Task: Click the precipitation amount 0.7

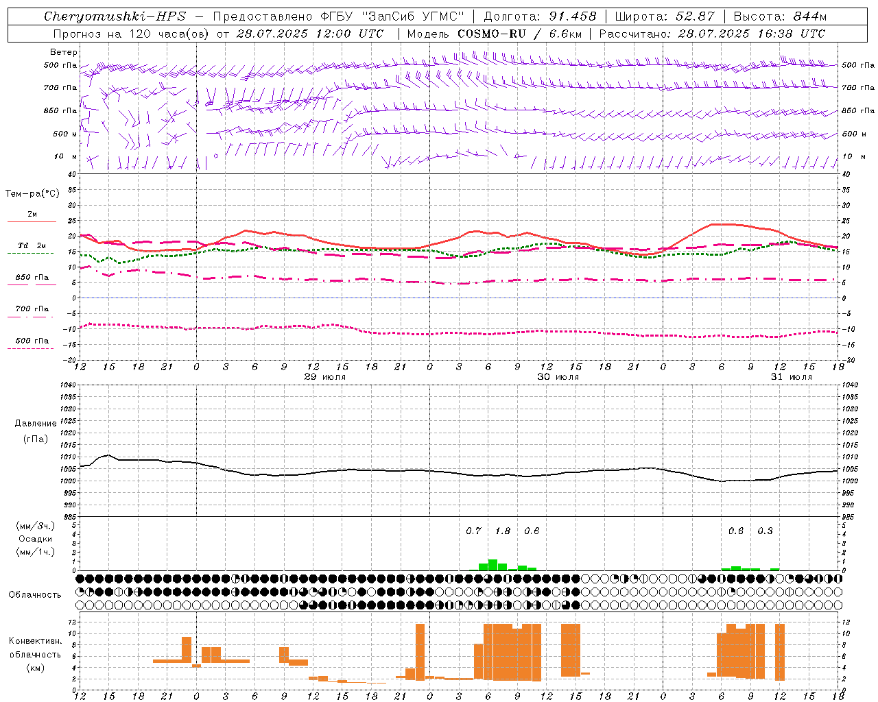Action: (x=473, y=531)
